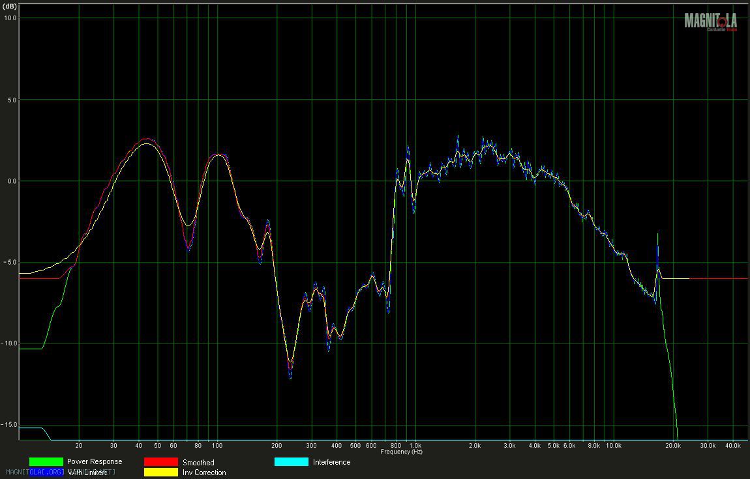Select the Smoothed legend label

click(198, 462)
